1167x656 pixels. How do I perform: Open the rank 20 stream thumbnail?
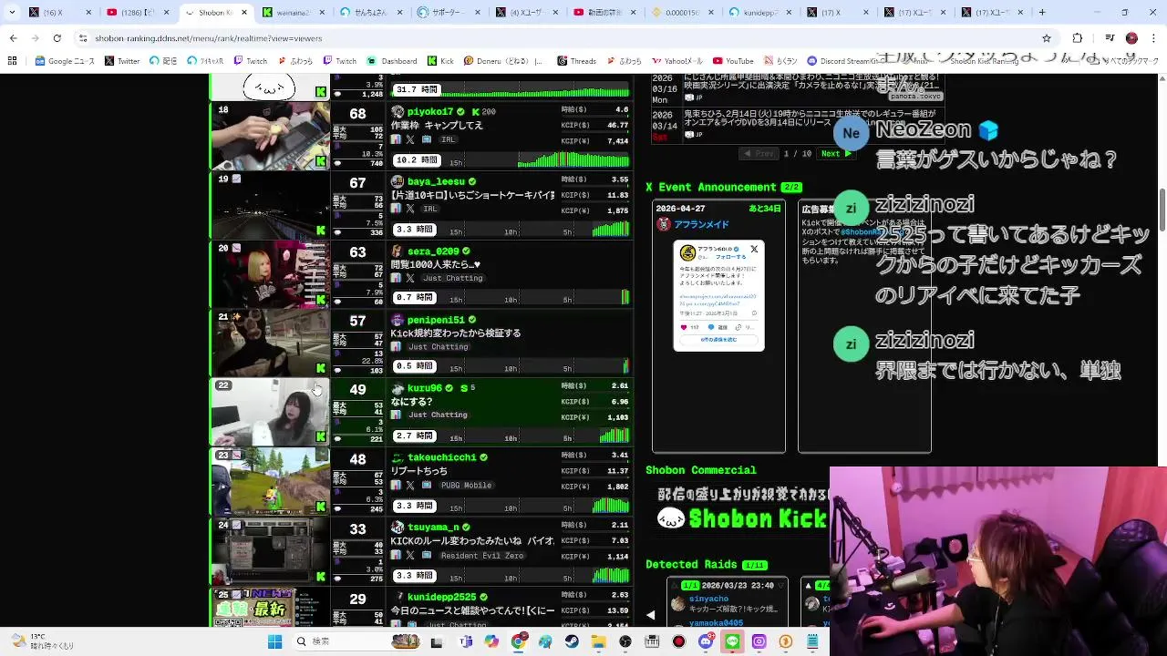coord(270,274)
